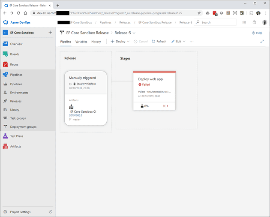Image resolution: width=270 pixels, height=217 pixels.
Task: Open the Boards section icon
Action: 6,54
